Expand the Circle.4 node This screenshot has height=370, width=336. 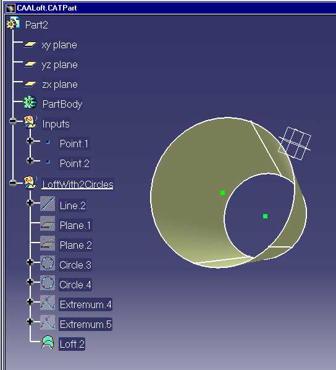tap(30, 282)
